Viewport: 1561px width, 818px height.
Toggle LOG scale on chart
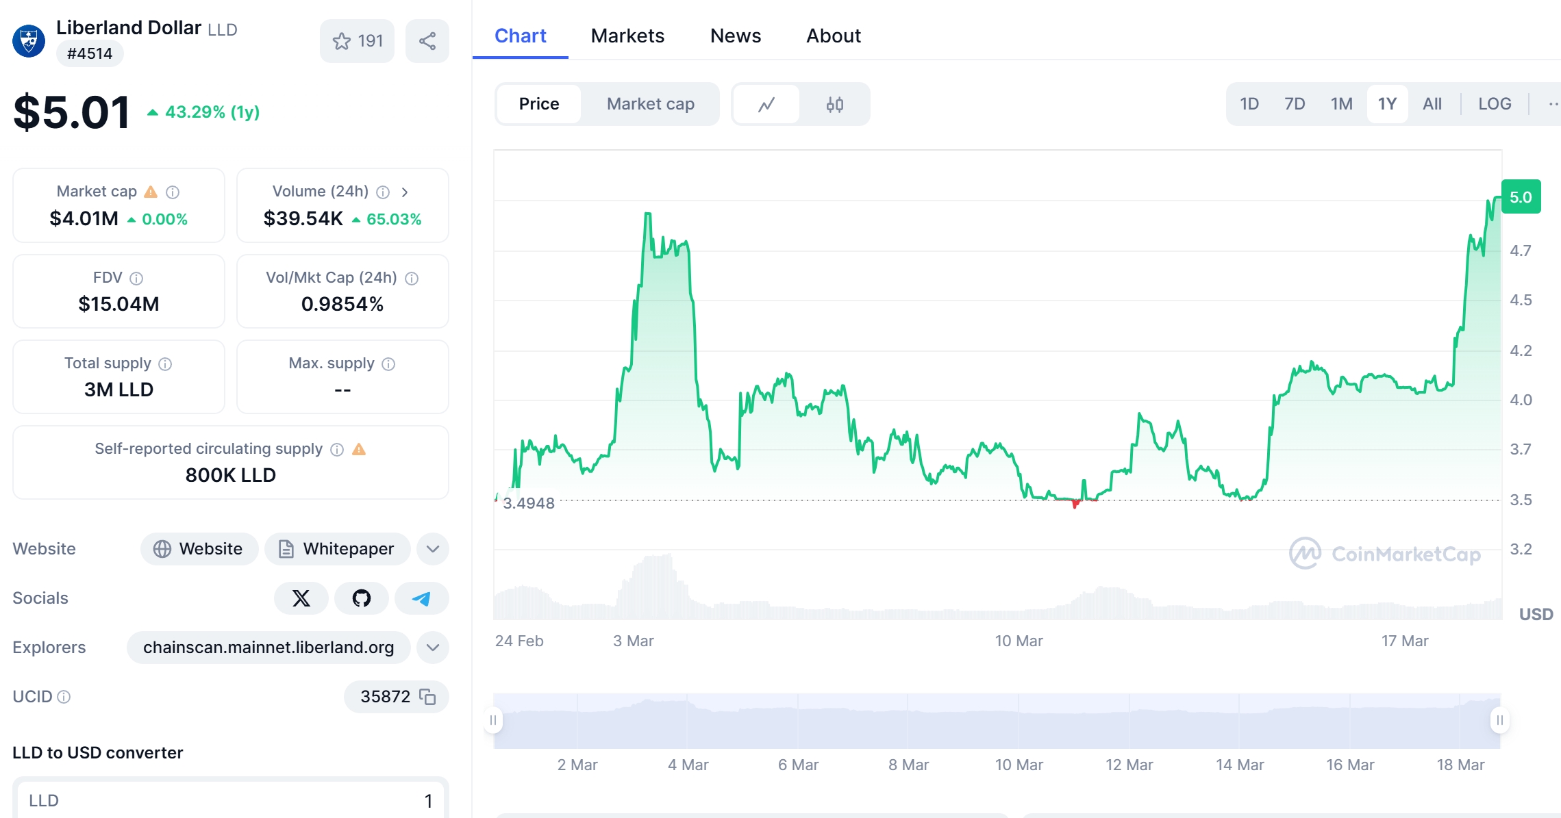pos(1495,104)
